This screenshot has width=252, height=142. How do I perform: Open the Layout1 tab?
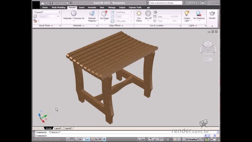pyautogui.click(x=58, y=128)
